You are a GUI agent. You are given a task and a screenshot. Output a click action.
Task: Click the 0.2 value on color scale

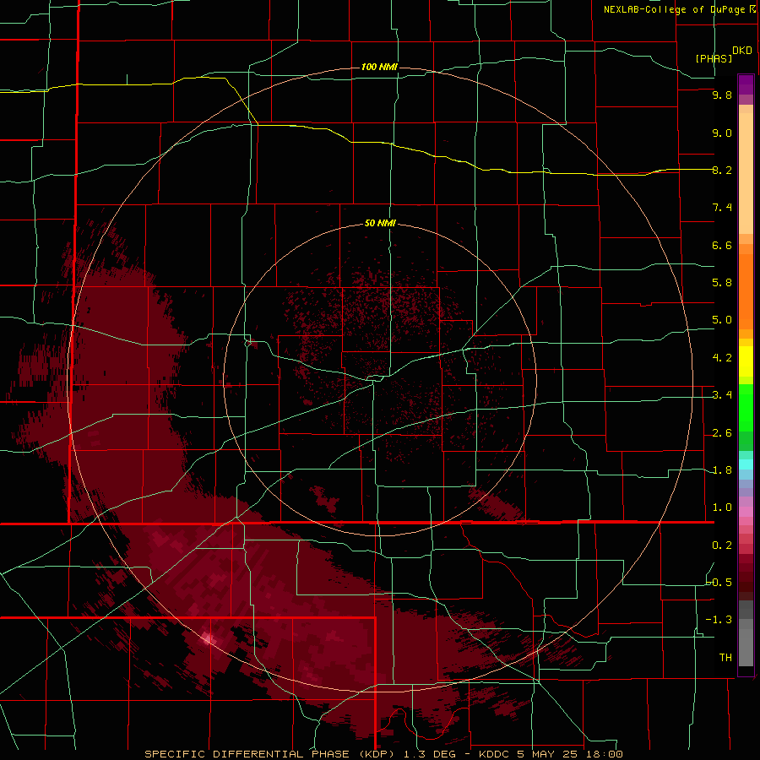pyautogui.click(x=722, y=546)
